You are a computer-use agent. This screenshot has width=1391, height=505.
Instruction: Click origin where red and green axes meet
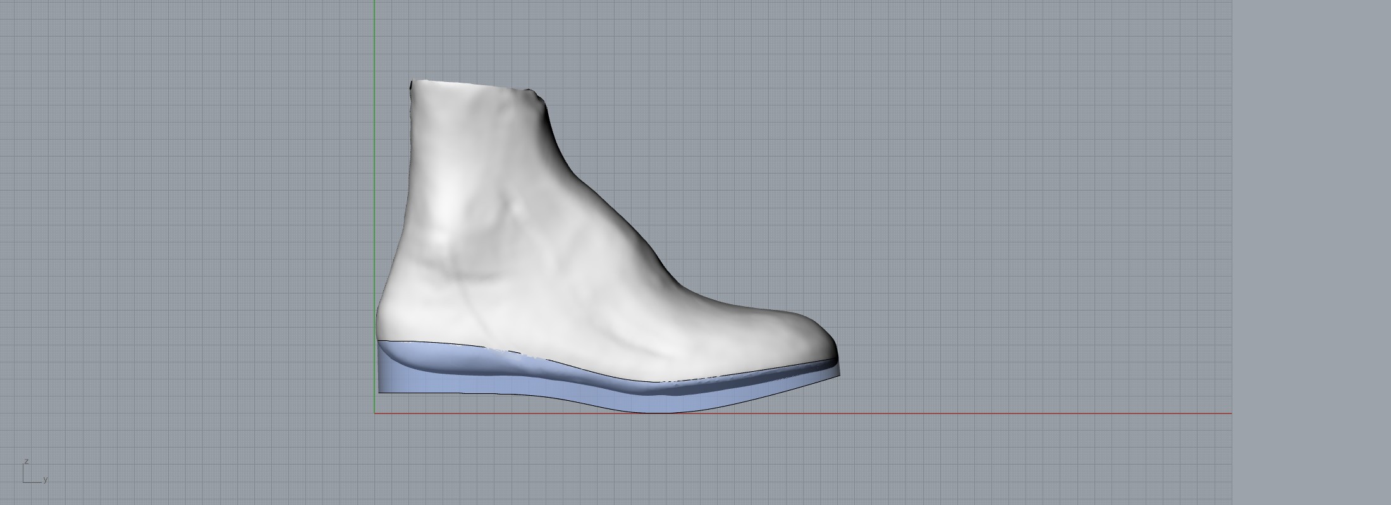374,413
